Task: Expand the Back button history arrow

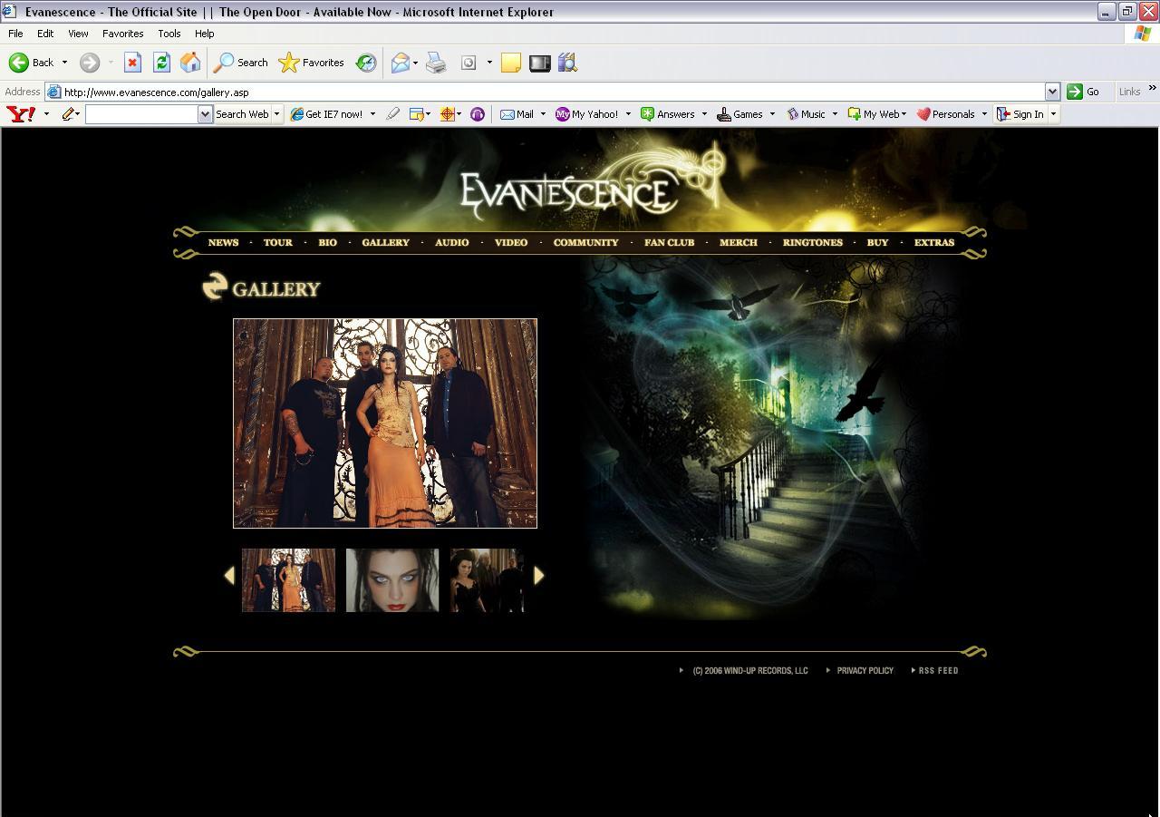Action: coord(64,63)
